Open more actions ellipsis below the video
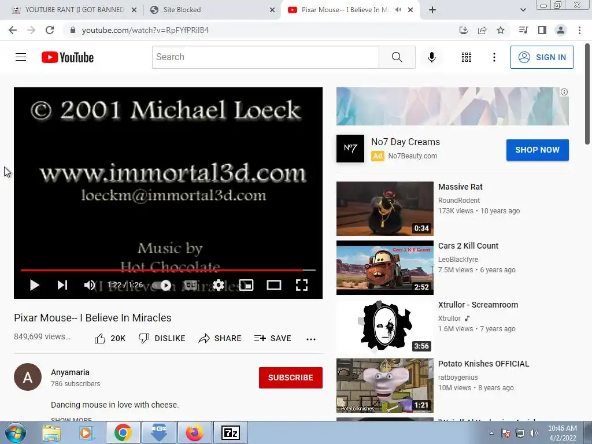This screenshot has width=592, height=444. click(310, 339)
